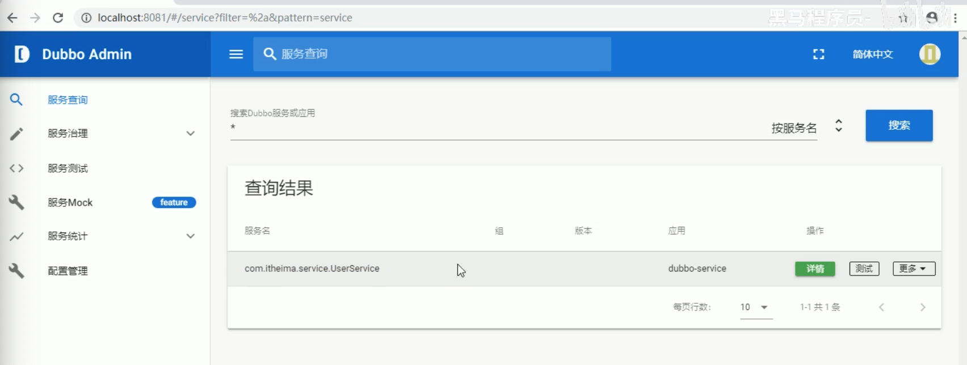This screenshot has width=967, height=365.
Task: Click the site info icon in address bar
Action: pyautogui.click(x=86, y=18)
